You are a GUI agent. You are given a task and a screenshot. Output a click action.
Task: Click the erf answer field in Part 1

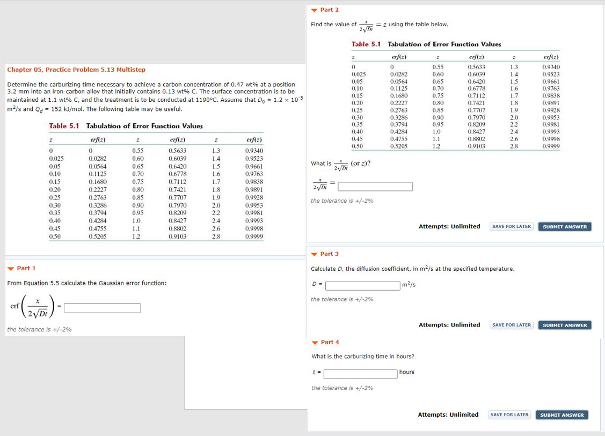[101, 308]
